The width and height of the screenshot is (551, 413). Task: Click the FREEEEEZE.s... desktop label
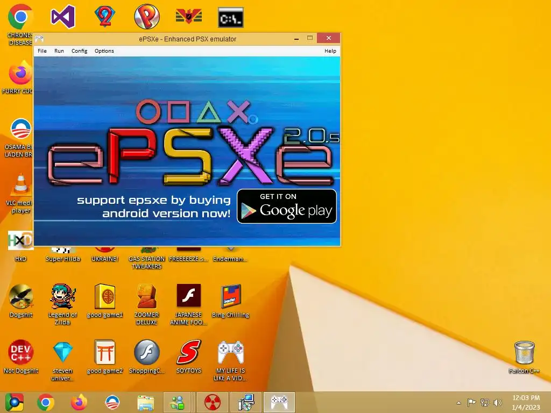pos(189,259)
